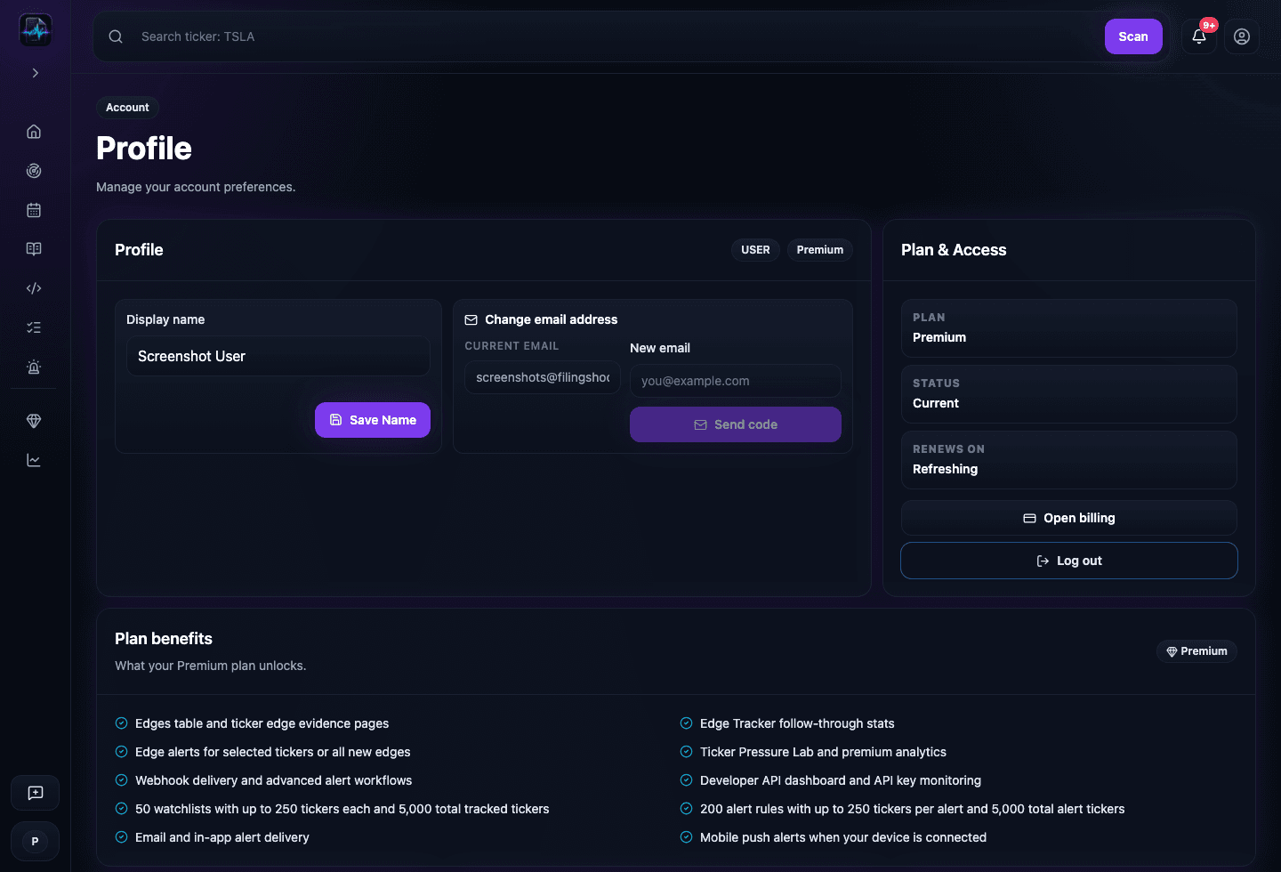The height and width of the screenshot is (872, 1281).
Task: Click 'Webhook delivery and advanced alert workflows'
Action: (274, 780)
